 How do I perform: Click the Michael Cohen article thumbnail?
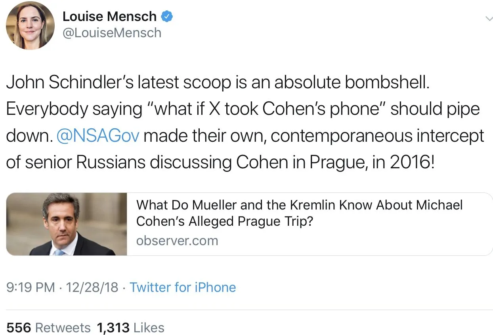tap(67, 224)
